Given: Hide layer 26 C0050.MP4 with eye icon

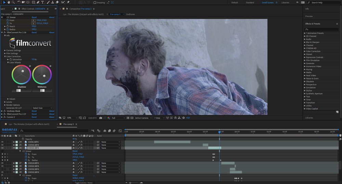Looking at the screenshot, I should click(2, 148).
